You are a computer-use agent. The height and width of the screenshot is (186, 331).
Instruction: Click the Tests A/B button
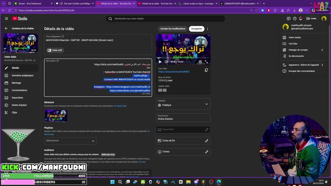(x=55, y=50)
